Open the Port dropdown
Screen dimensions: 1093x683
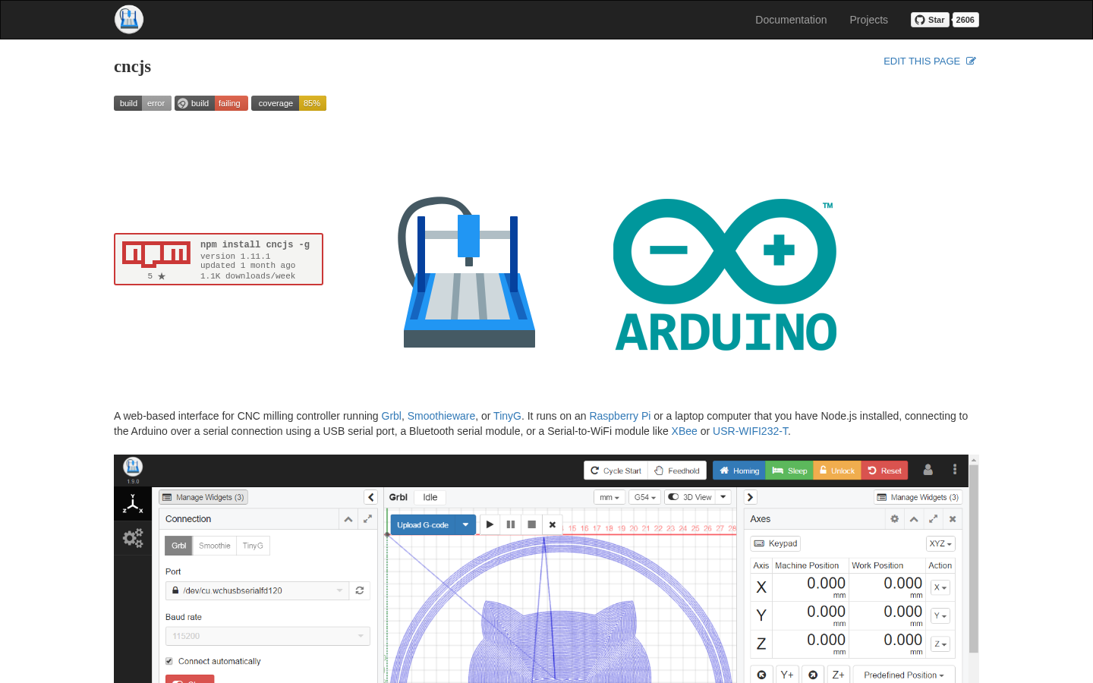(x=257, y=590)
